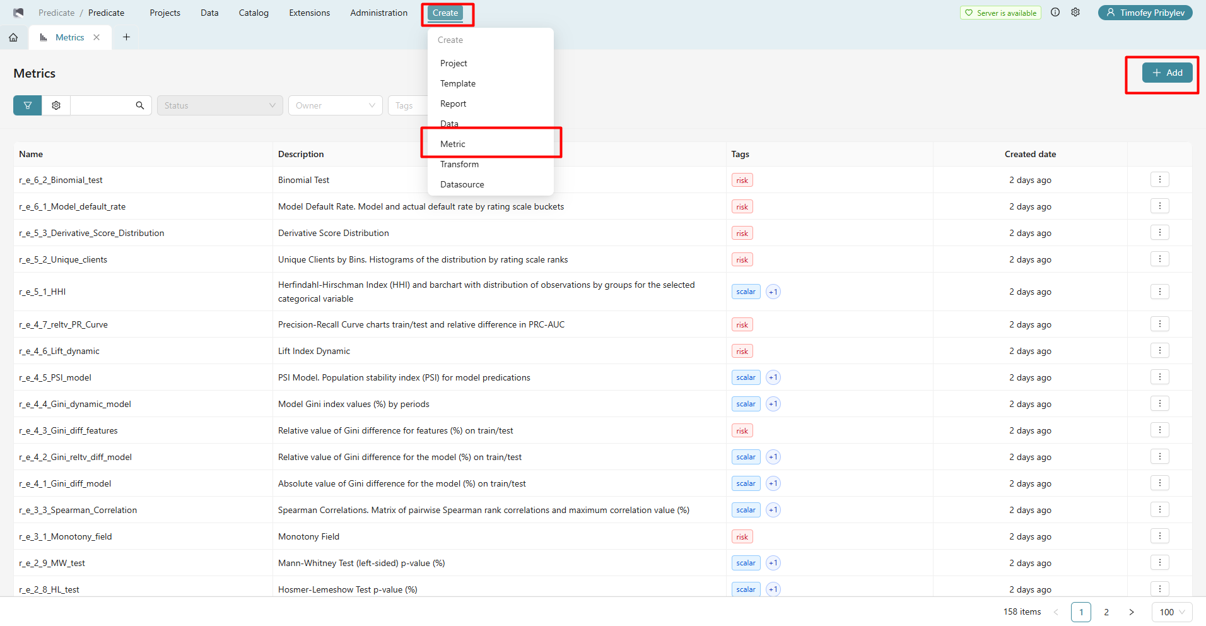The image size is (1206, 626).
Task: Open row menu for r_e_4_7_reltv_PR_Curve
Action: tap(1159, 324)
